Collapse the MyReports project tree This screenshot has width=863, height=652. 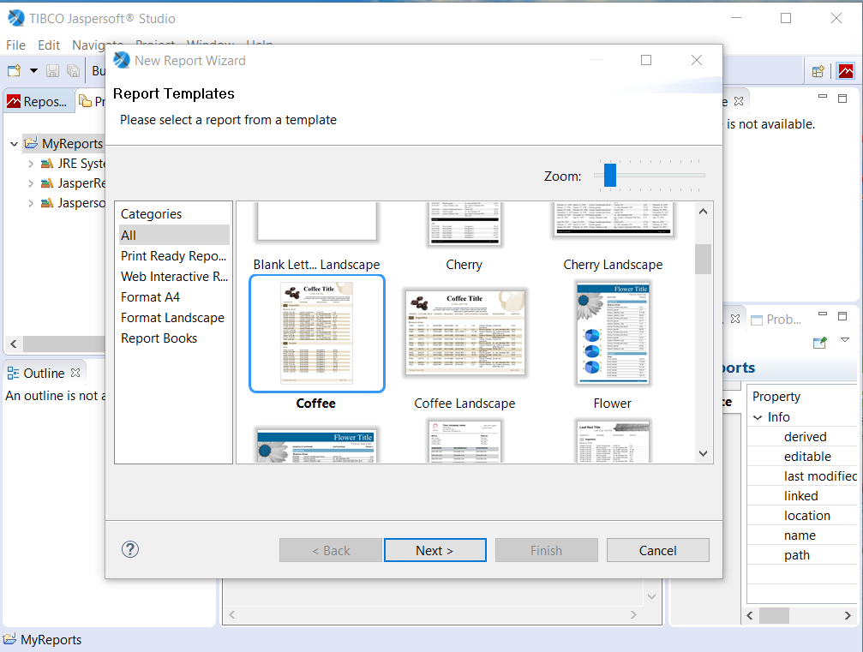[15, 143]
